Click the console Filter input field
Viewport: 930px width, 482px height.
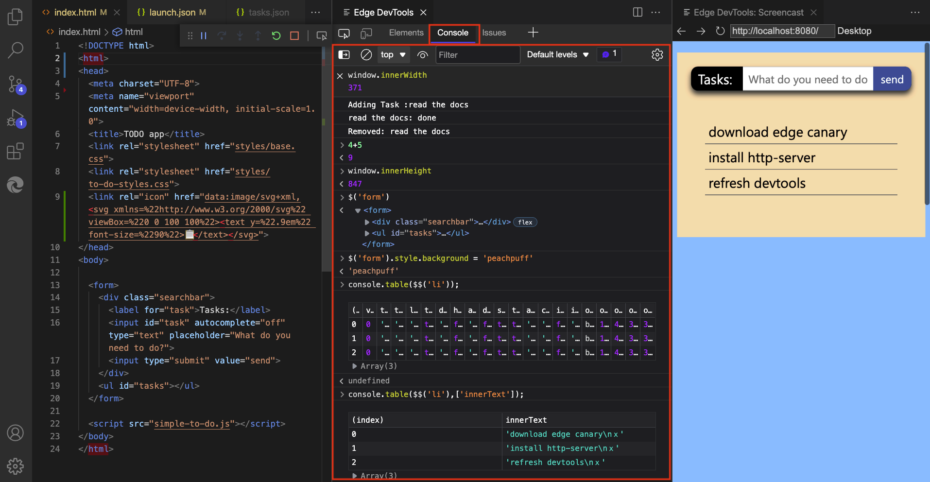click(477, 55)
